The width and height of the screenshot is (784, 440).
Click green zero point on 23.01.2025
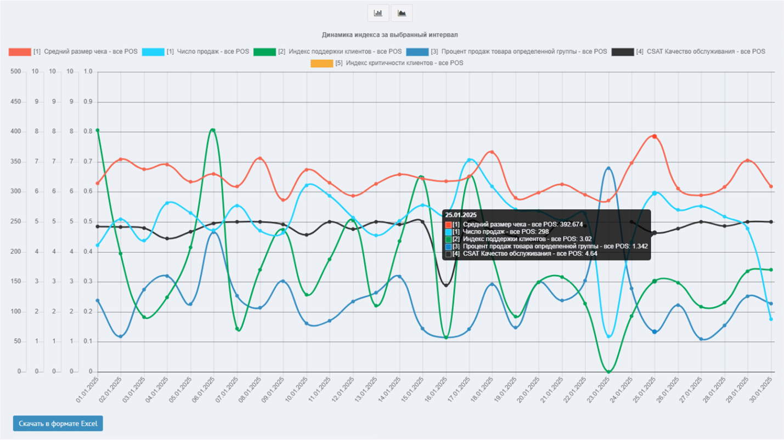point(608,372)
